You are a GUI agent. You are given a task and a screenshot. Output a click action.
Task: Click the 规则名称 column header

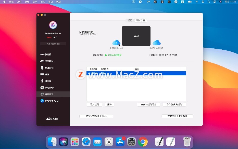click(105, 69)
